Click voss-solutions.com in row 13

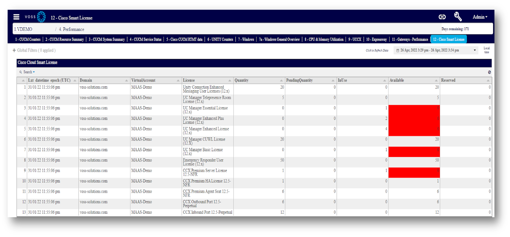pyautogui.click(x=93, y=212)
